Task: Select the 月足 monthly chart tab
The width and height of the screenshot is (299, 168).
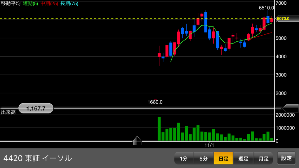Action: point(263,158)
